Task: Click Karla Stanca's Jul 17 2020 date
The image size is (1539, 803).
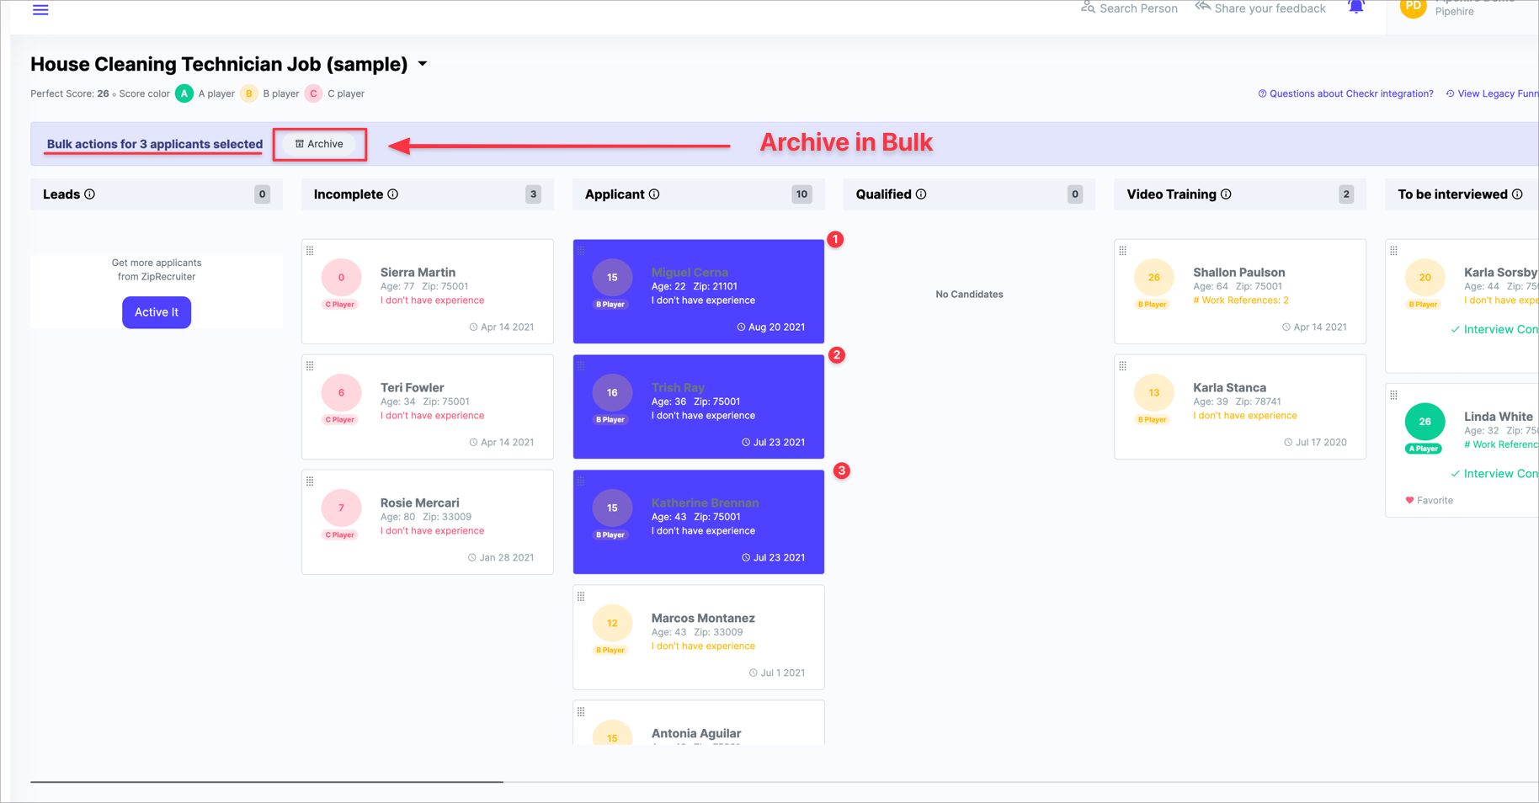Action: 1315,442
